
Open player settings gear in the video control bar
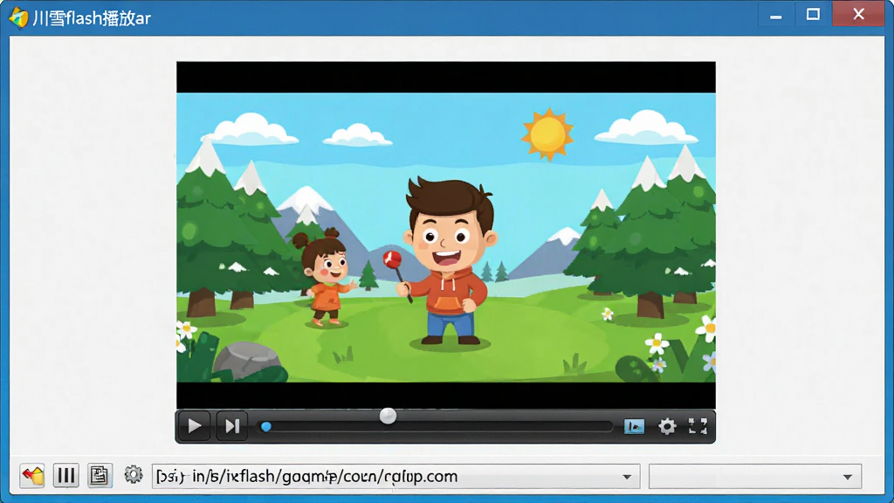pos(667,426)
